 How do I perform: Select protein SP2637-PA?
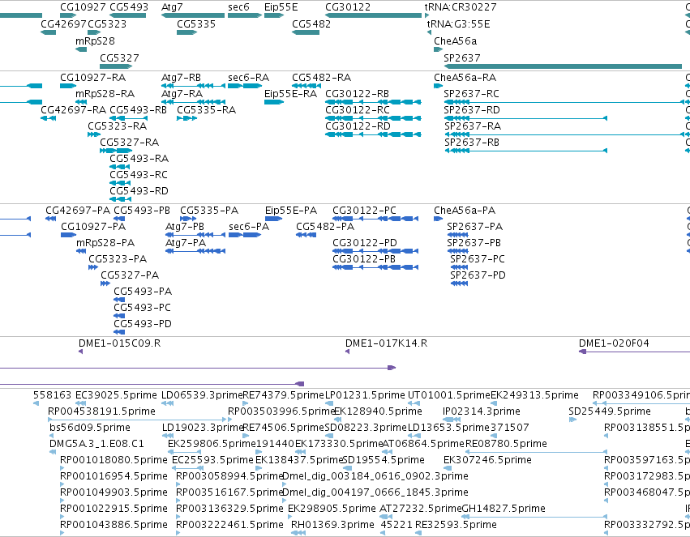(457, 235)
